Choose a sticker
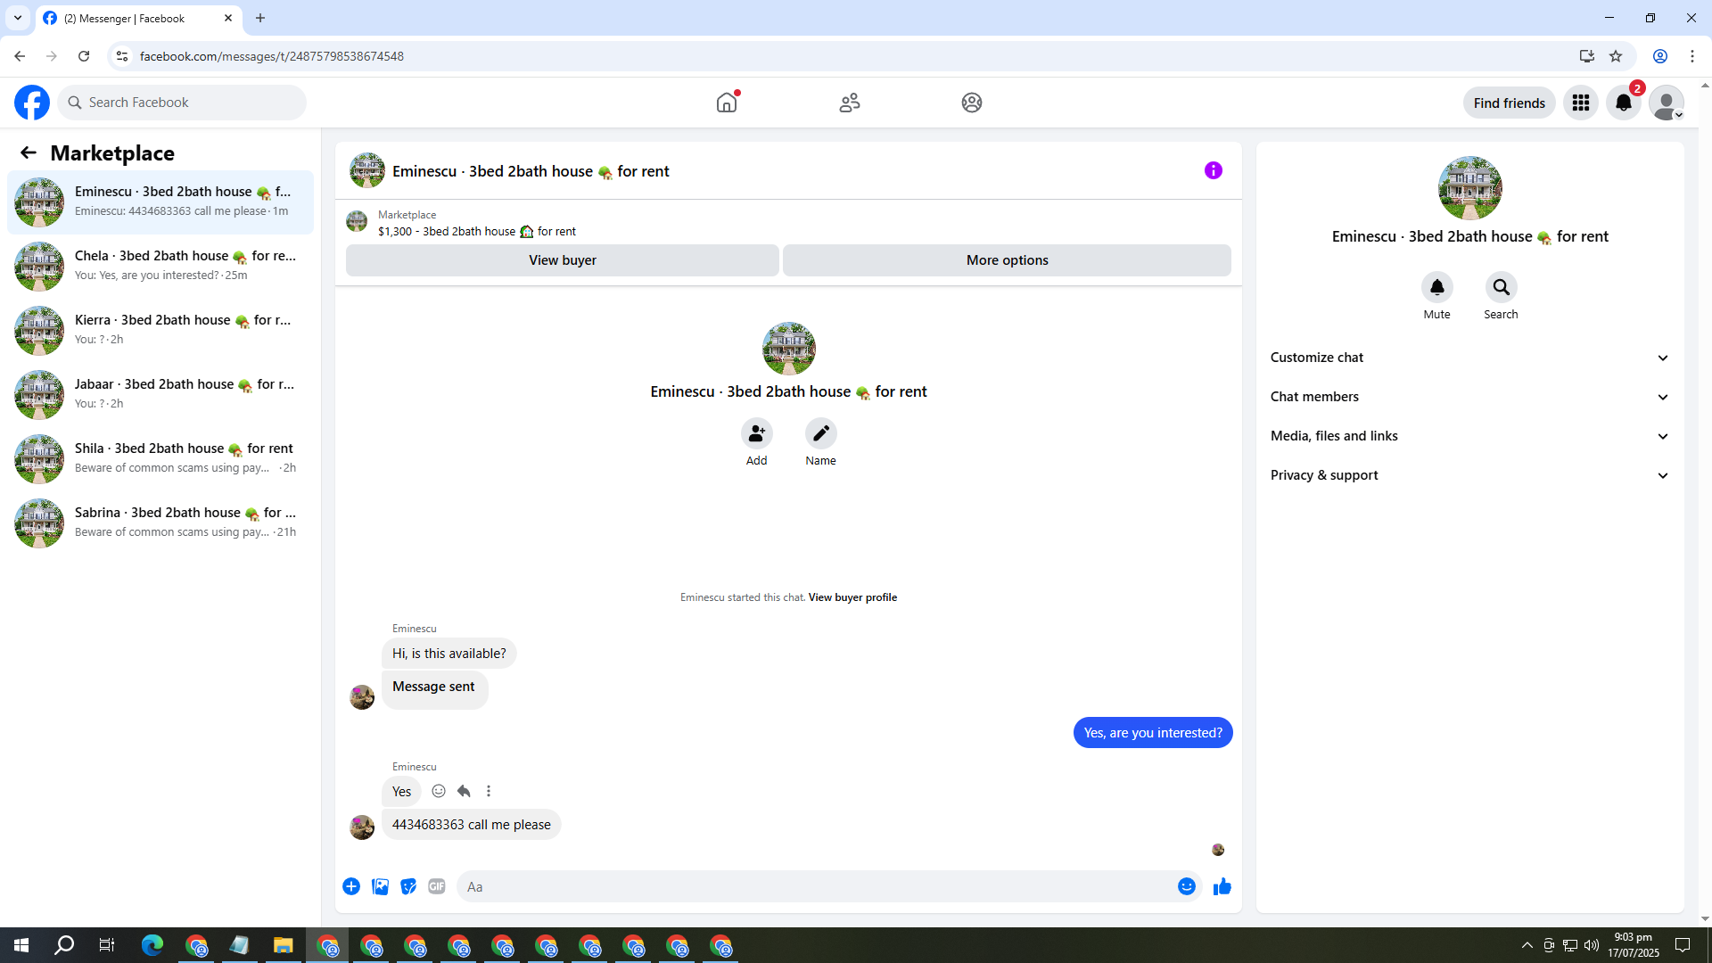1712x963 pixels. pyautogui.click(x=408, y=886)
